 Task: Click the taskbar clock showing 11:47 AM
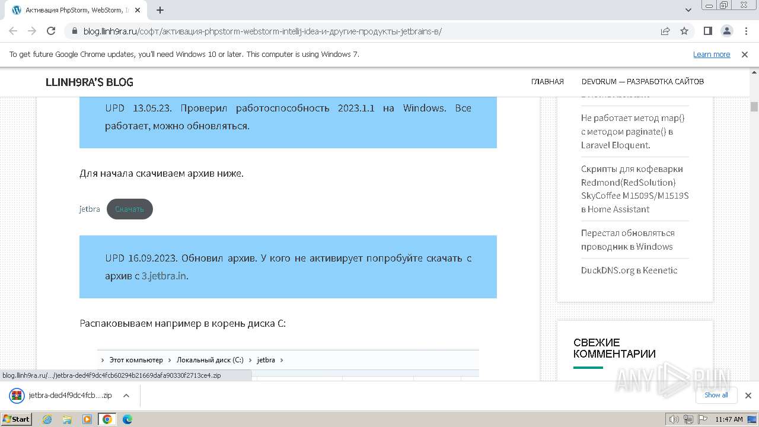(x=729, y=419)
